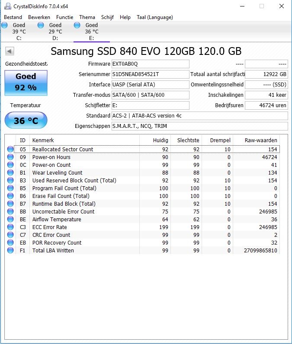Image resolution: width=292 pixels, height=344 pixels.
Task: Click the Huidig column header
Action: [155, 140]
